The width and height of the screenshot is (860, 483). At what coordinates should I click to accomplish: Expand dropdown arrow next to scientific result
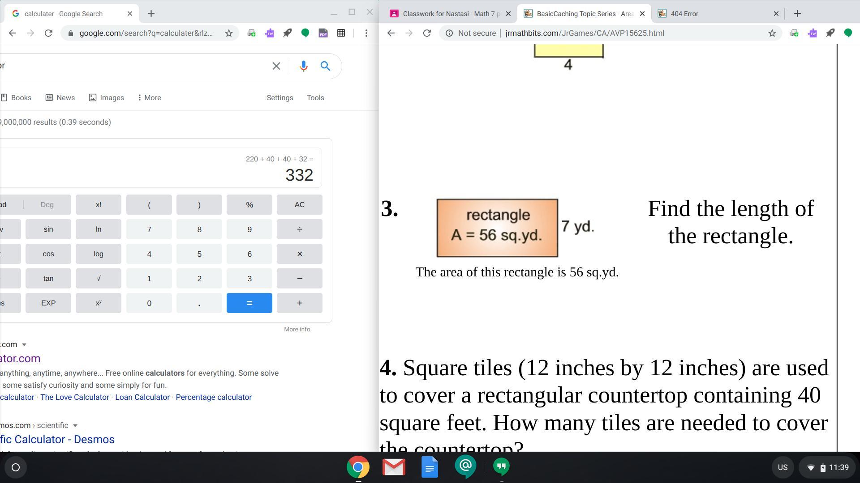click(75, 426)
